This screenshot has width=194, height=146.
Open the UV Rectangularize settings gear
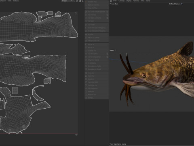(x=108, y=57)
